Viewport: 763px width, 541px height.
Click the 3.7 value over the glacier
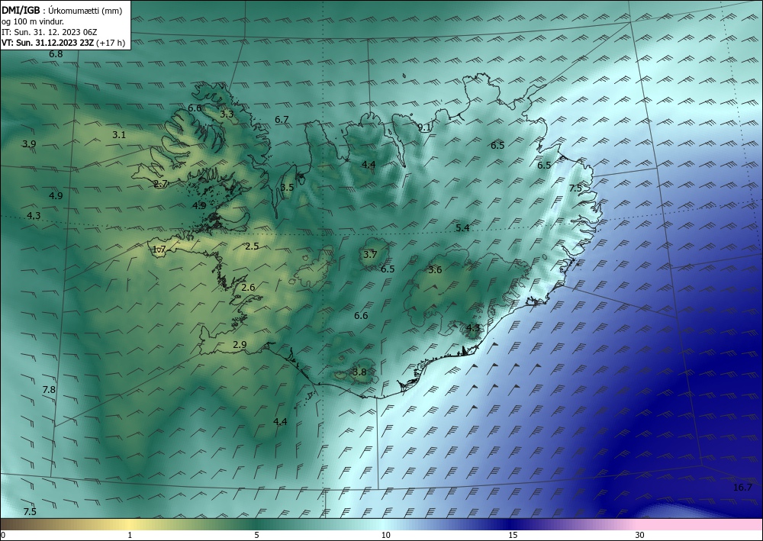click(x=370, y=254)
